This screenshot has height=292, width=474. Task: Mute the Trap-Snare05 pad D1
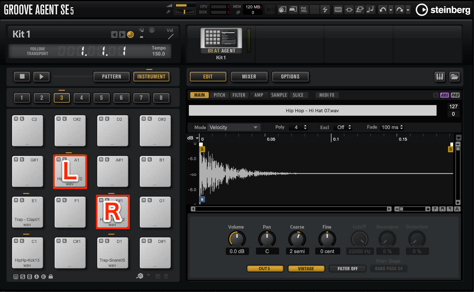pyautogui.click(x=101, y=241)
